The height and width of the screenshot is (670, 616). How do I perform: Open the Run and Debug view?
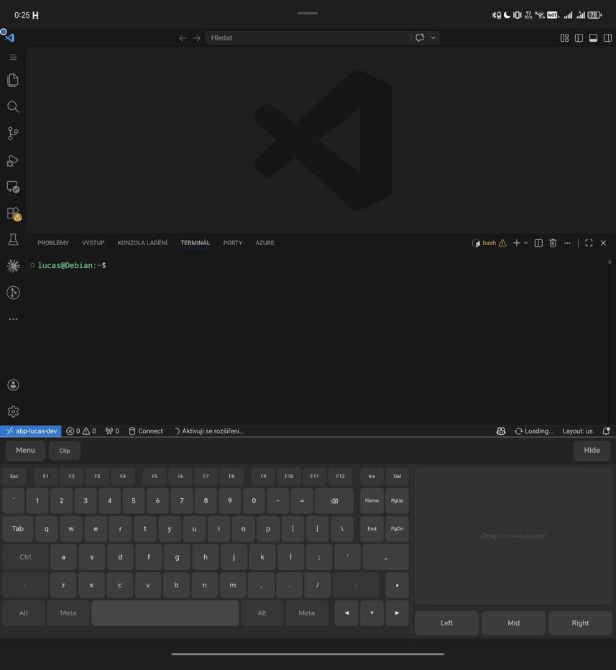[13, 160]
